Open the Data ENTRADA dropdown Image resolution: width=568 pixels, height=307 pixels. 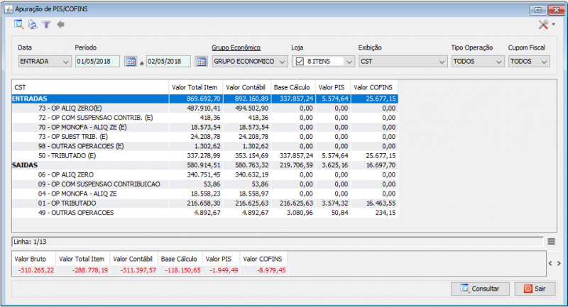(x=44, y=62)
